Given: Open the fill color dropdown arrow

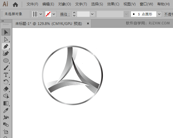Looking at the screenshot, I should (x=41, y=14).
